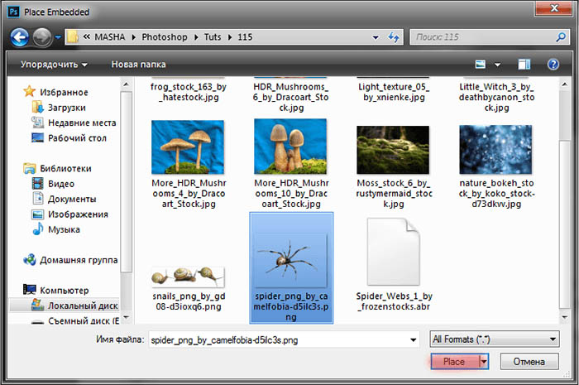Click the homegroup icon beside Домашняя группа
579x385 pixels.
(30, 260)
